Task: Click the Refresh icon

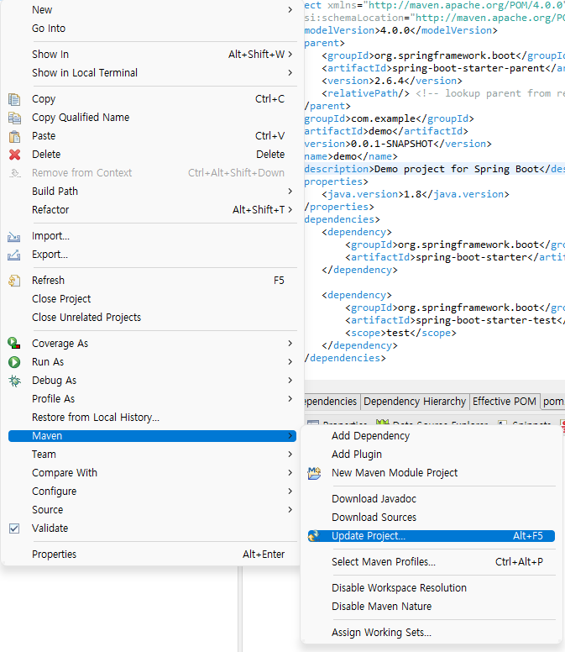Action: coord(14,281)
